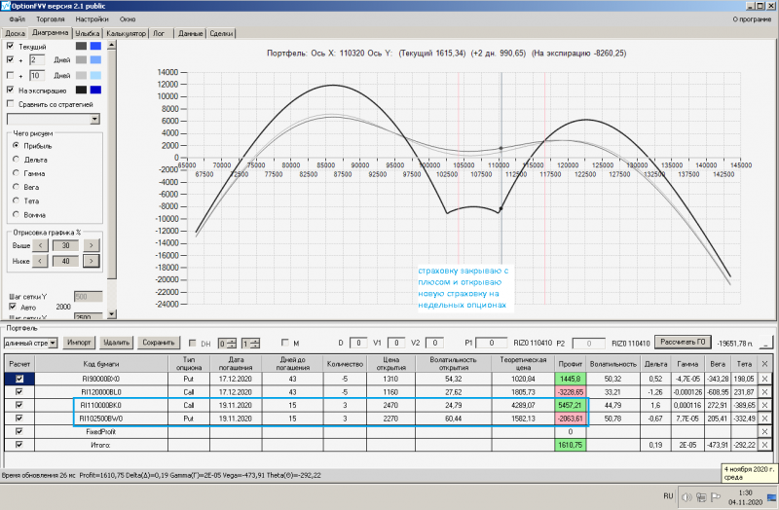Click the DH spinner up arrow
The image size is (779, 510).
234,340
